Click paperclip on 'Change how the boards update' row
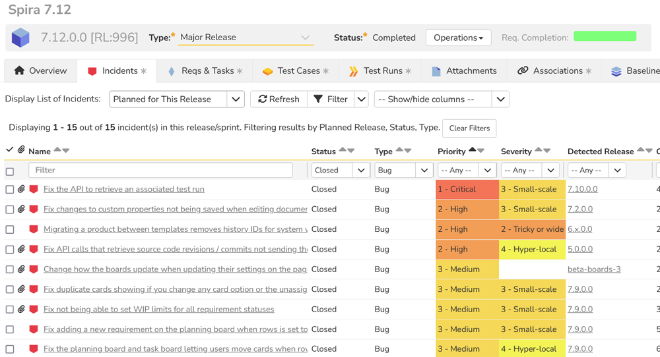Image resolution: width=660 pixels, height=357 pixels. 21,269
